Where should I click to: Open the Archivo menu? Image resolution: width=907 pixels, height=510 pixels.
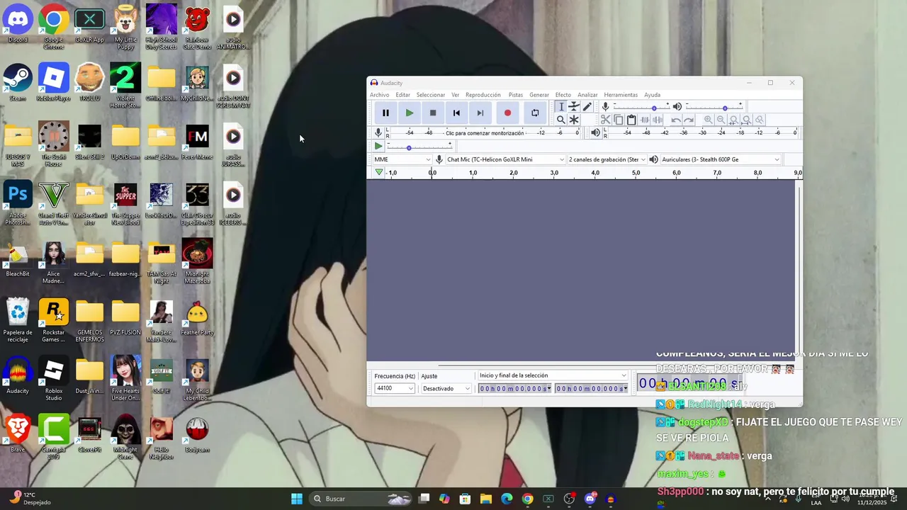379,95
